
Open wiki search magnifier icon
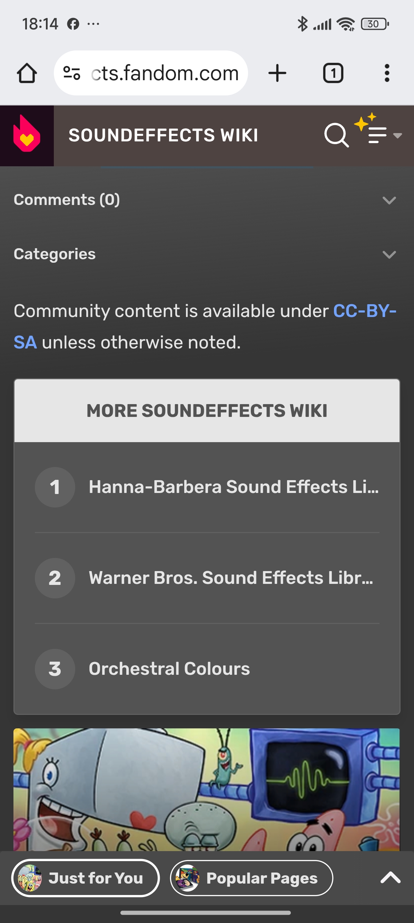pyautogui.click(x=336, y=136)
